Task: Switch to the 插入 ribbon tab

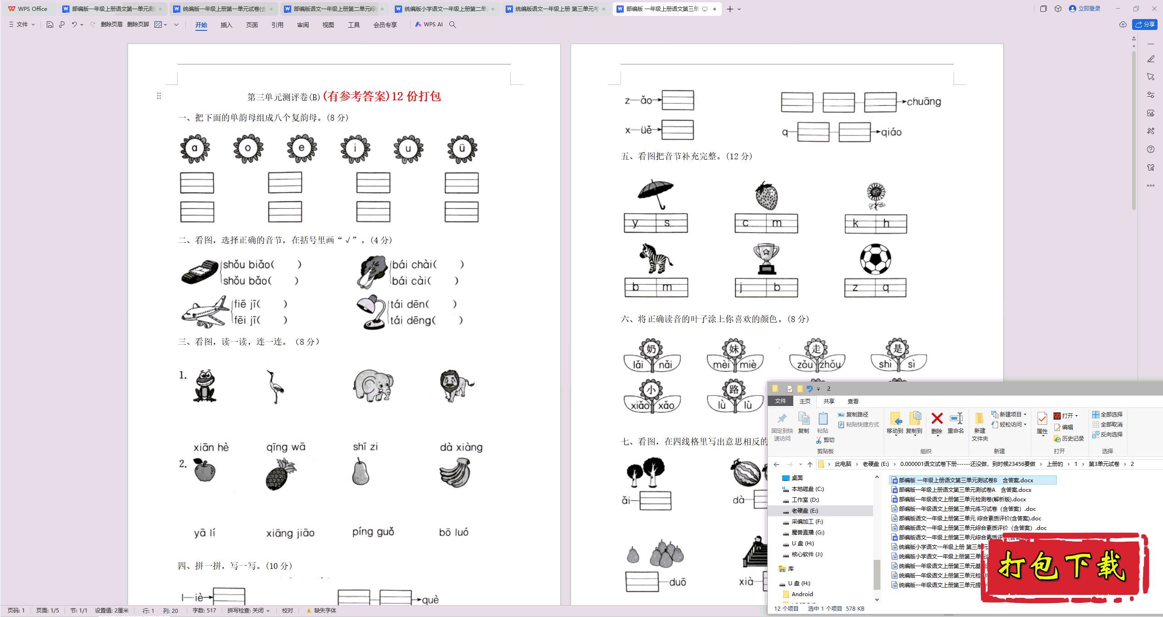Action: pos(226,25)
